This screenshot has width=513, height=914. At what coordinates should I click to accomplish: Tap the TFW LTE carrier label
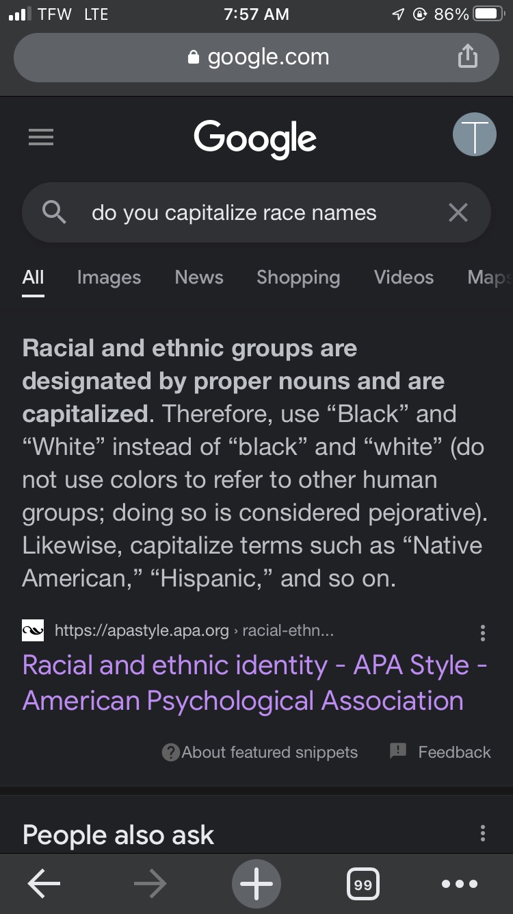73,14
